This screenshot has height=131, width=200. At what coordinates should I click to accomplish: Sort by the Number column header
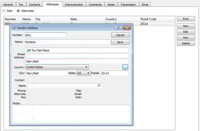click(x=12, y=19)
